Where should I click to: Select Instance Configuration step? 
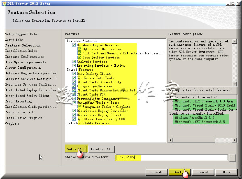click(x=25, y=56)
